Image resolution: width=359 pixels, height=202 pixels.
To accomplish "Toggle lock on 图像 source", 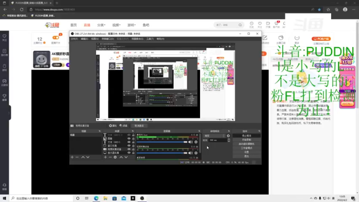I will [x=133, y=139].
